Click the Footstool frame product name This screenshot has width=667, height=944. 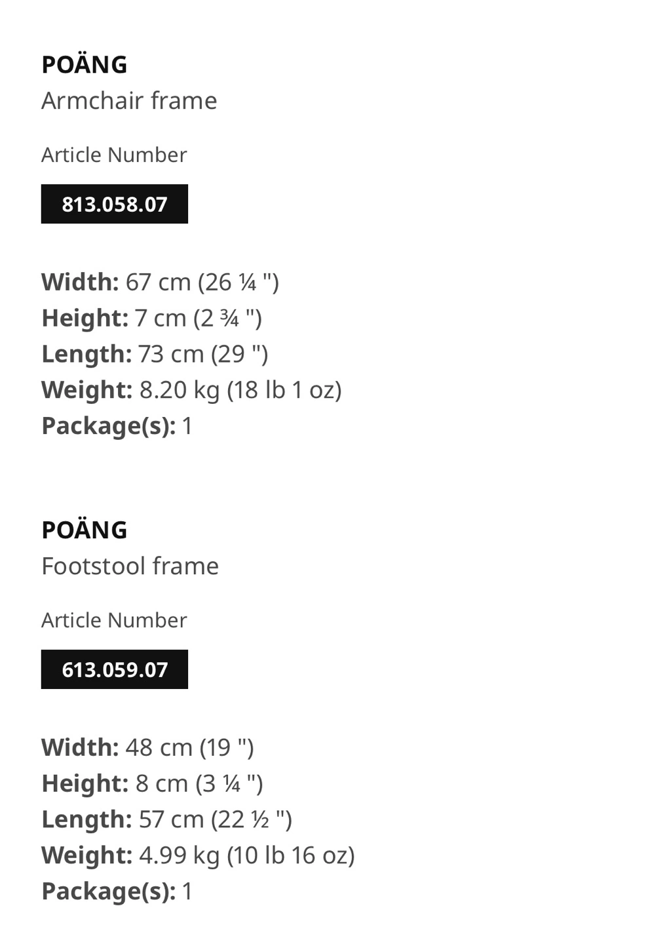(x=130, y=566)
